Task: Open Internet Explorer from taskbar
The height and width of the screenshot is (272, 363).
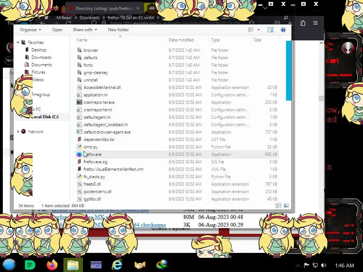Action: pyautogui.click(x=117, y=265)
